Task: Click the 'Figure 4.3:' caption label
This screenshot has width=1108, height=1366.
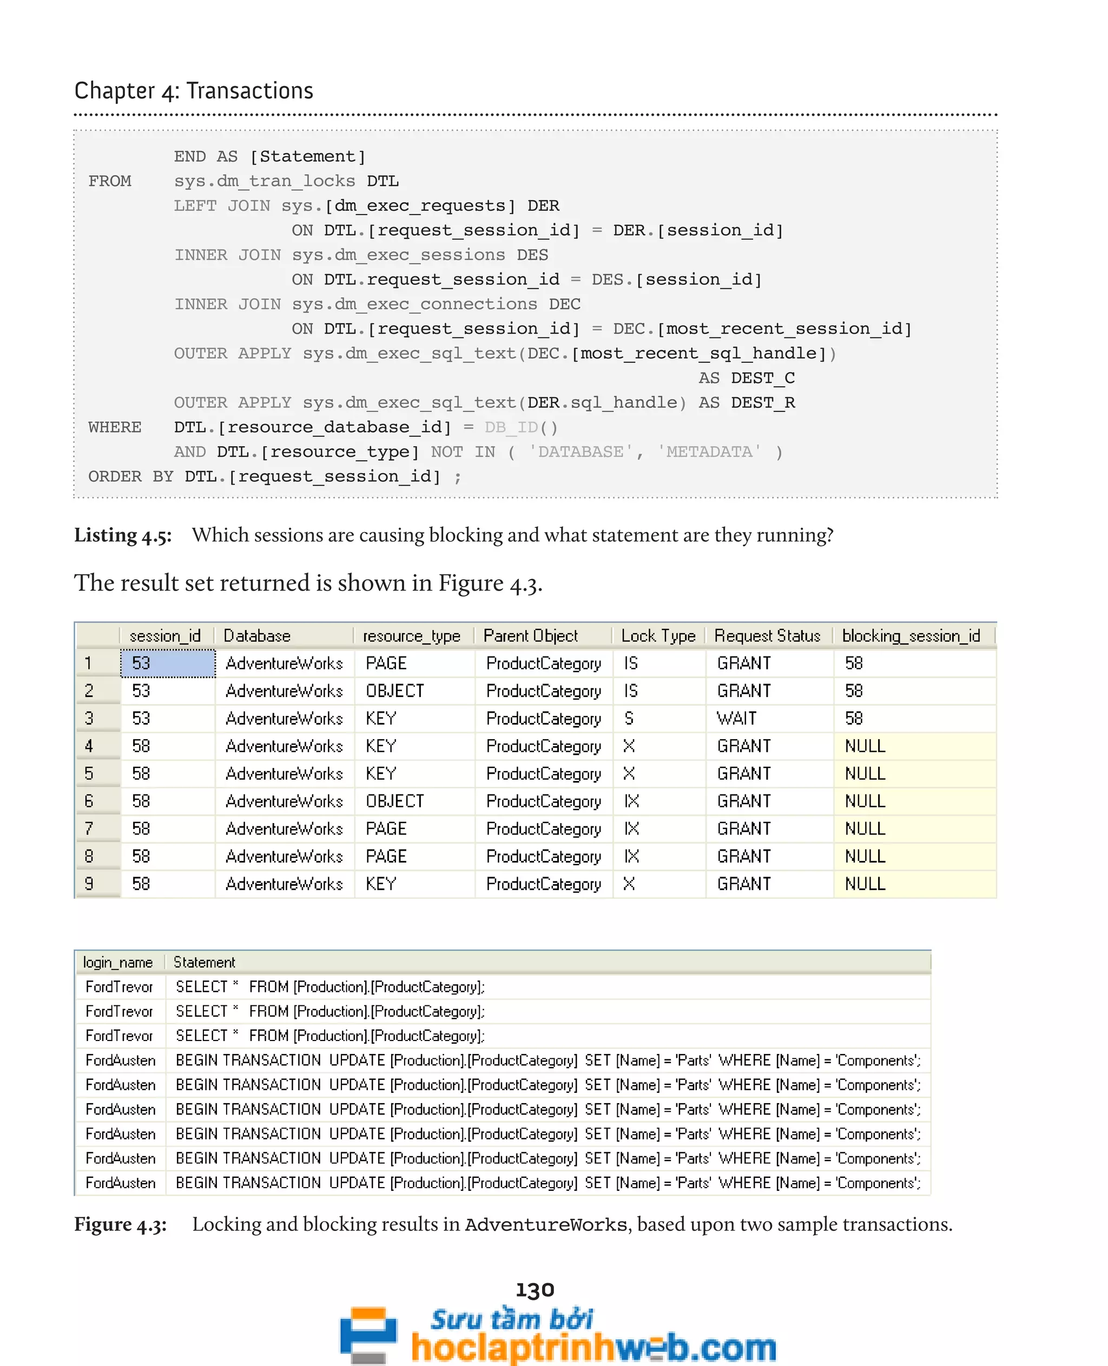Action: click(121, 1224)
